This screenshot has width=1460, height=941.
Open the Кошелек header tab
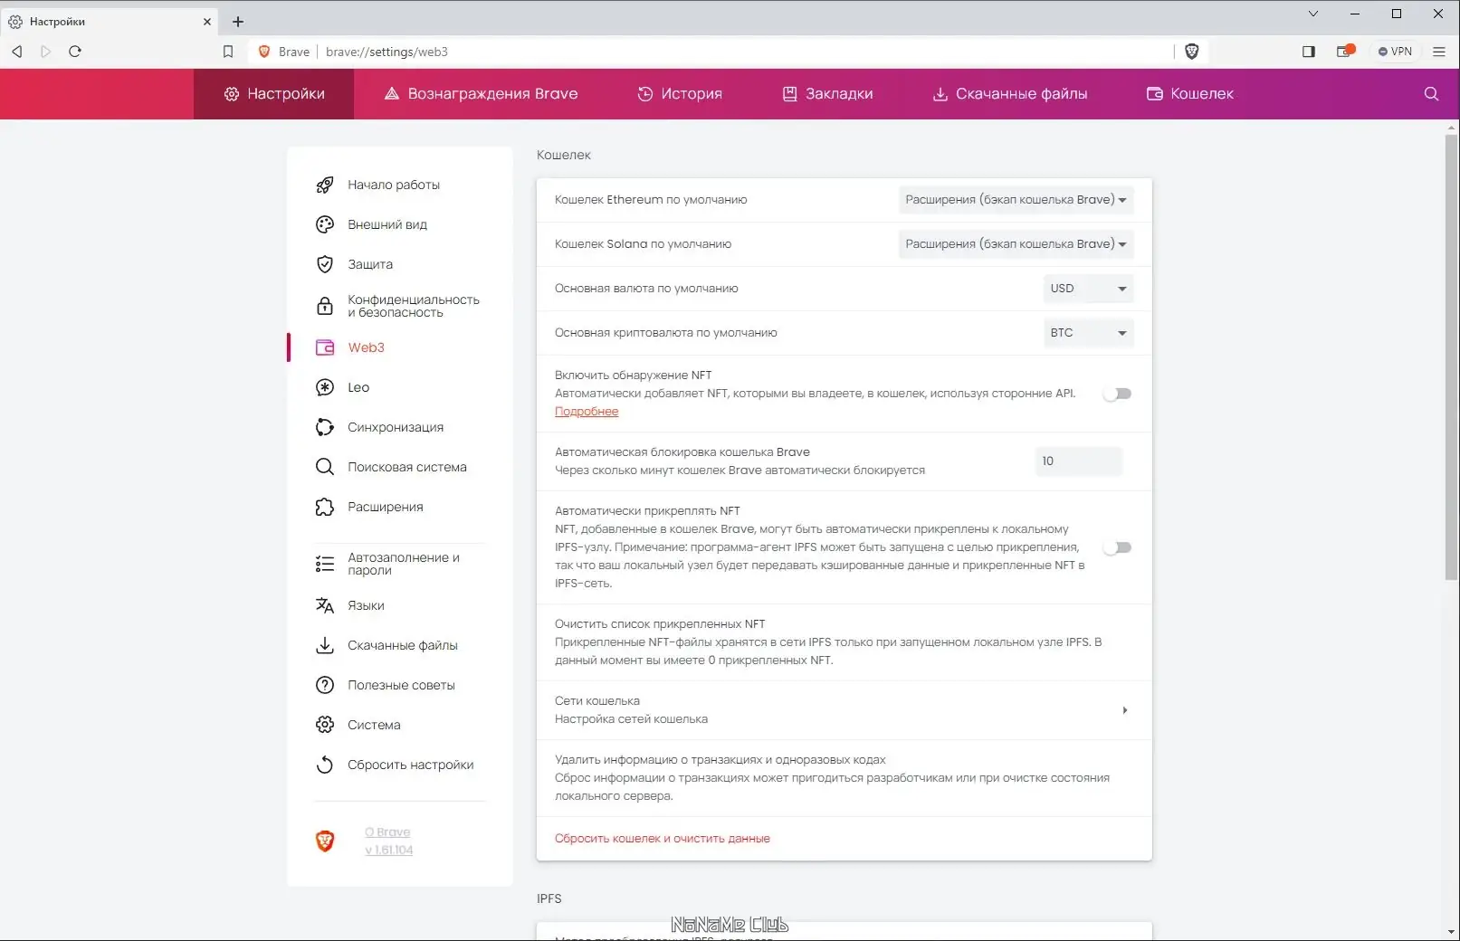coord(1190,94)
